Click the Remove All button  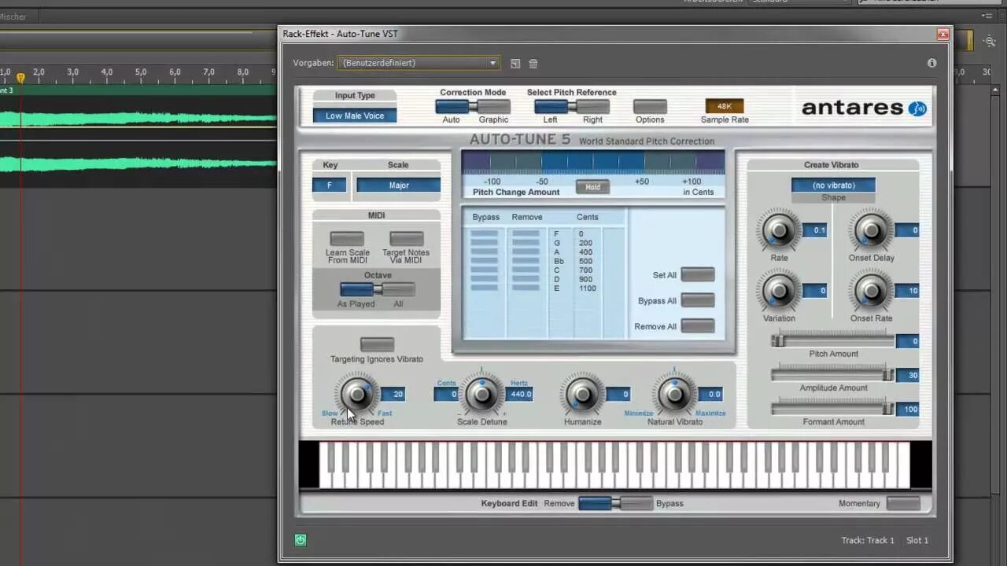pos(698,325)
